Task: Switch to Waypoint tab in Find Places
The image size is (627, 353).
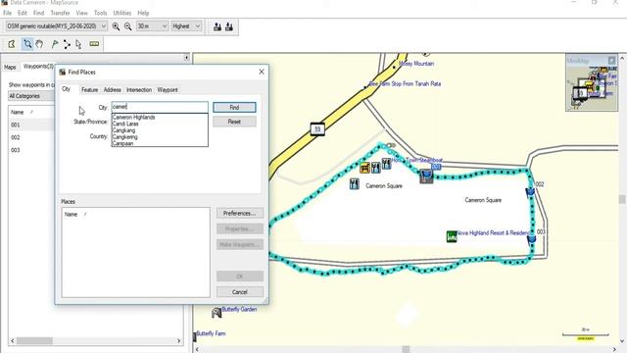Action: click(168, 90)
